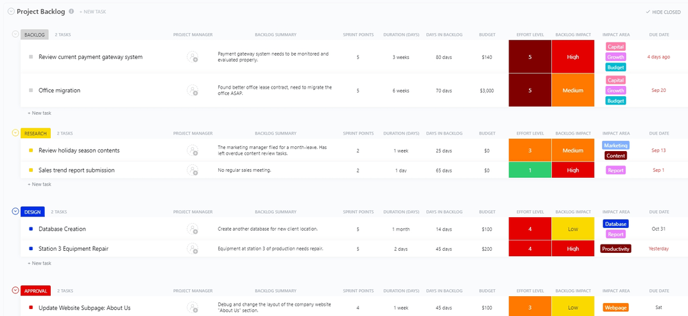Click effort level 1 green cell
This screenshot has width=688, height=316.
point(530,170)
